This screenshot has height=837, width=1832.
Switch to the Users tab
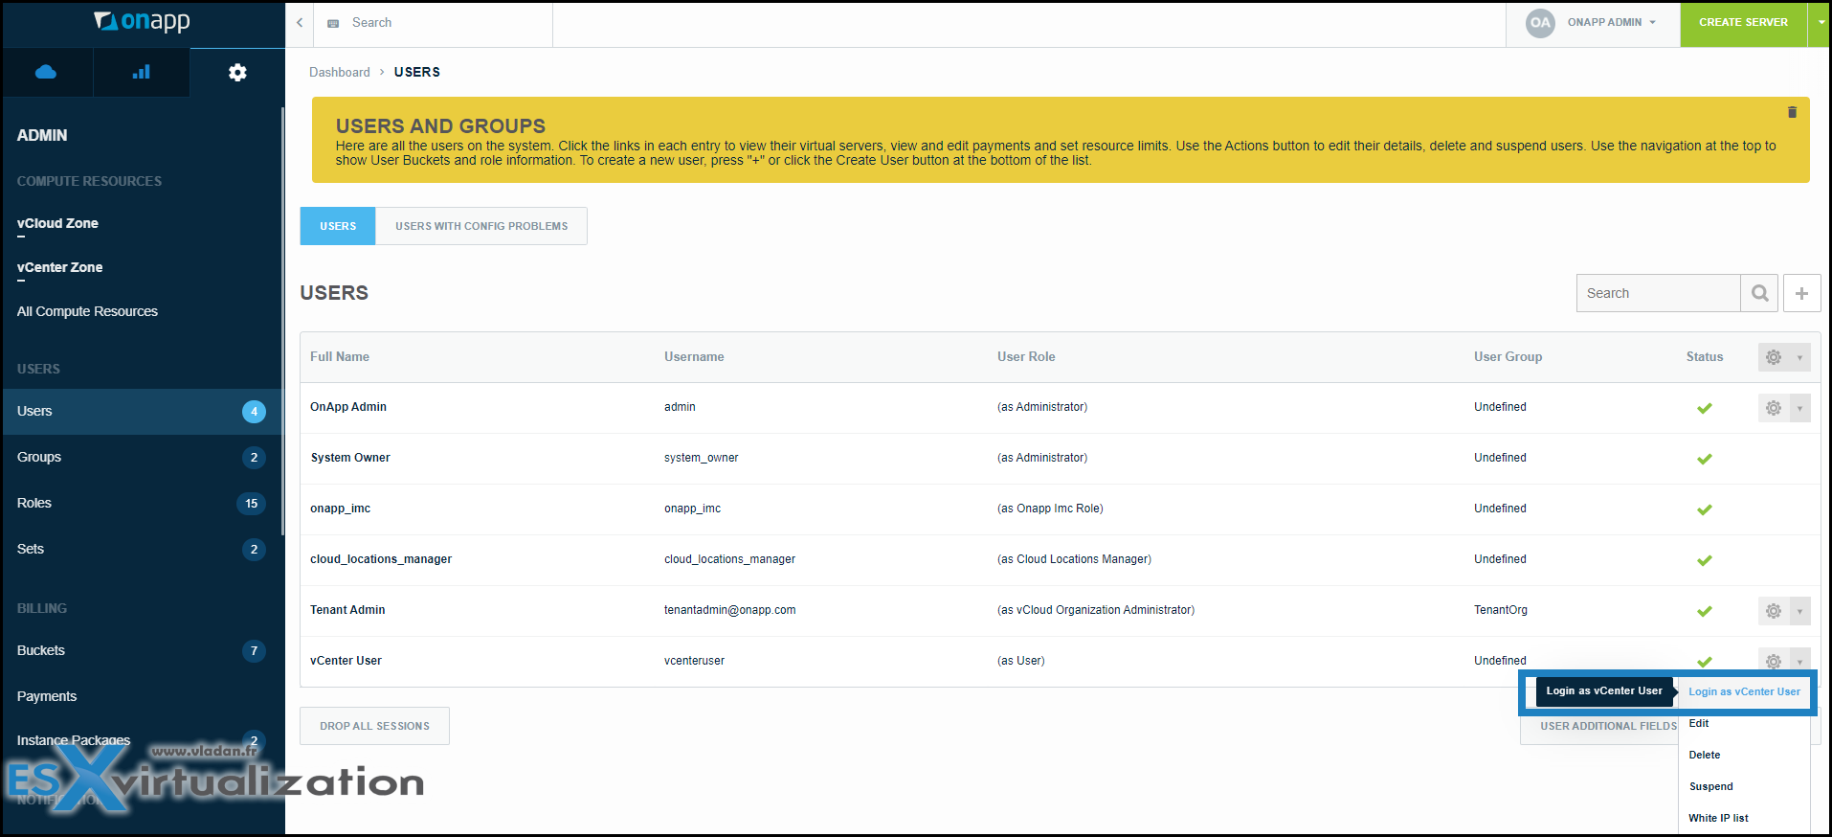click(x=338, y=226)
